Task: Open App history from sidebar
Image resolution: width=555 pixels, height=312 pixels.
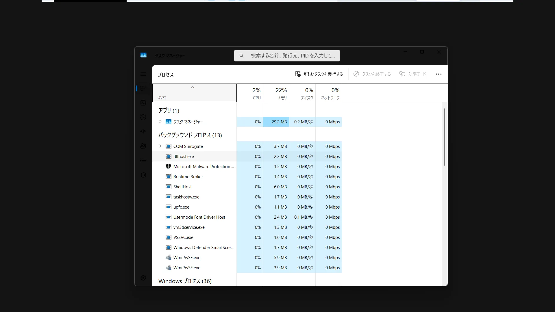Action: pyautogui.click(x=143, y=117)
